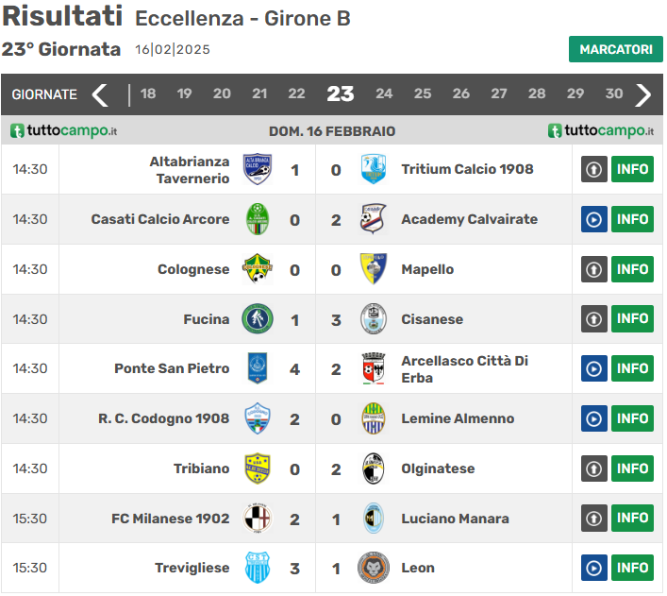Go to next giornata with right arrow

[x=644, y=94]
